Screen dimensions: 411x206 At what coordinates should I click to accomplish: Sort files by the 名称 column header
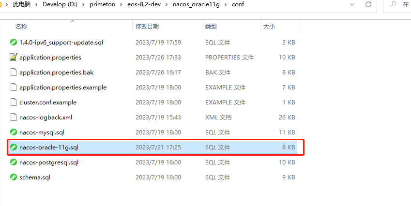click(x=21, y=27)
